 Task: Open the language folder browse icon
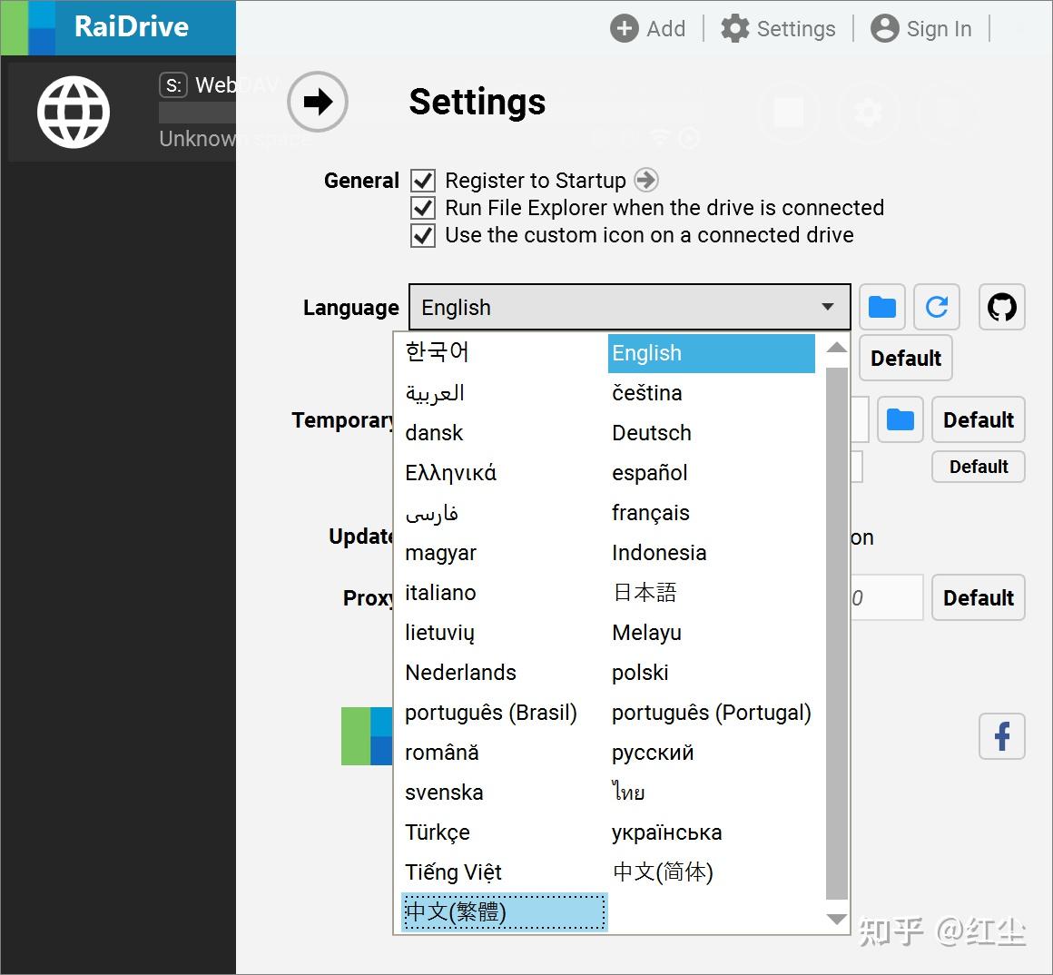pos(881,307)
